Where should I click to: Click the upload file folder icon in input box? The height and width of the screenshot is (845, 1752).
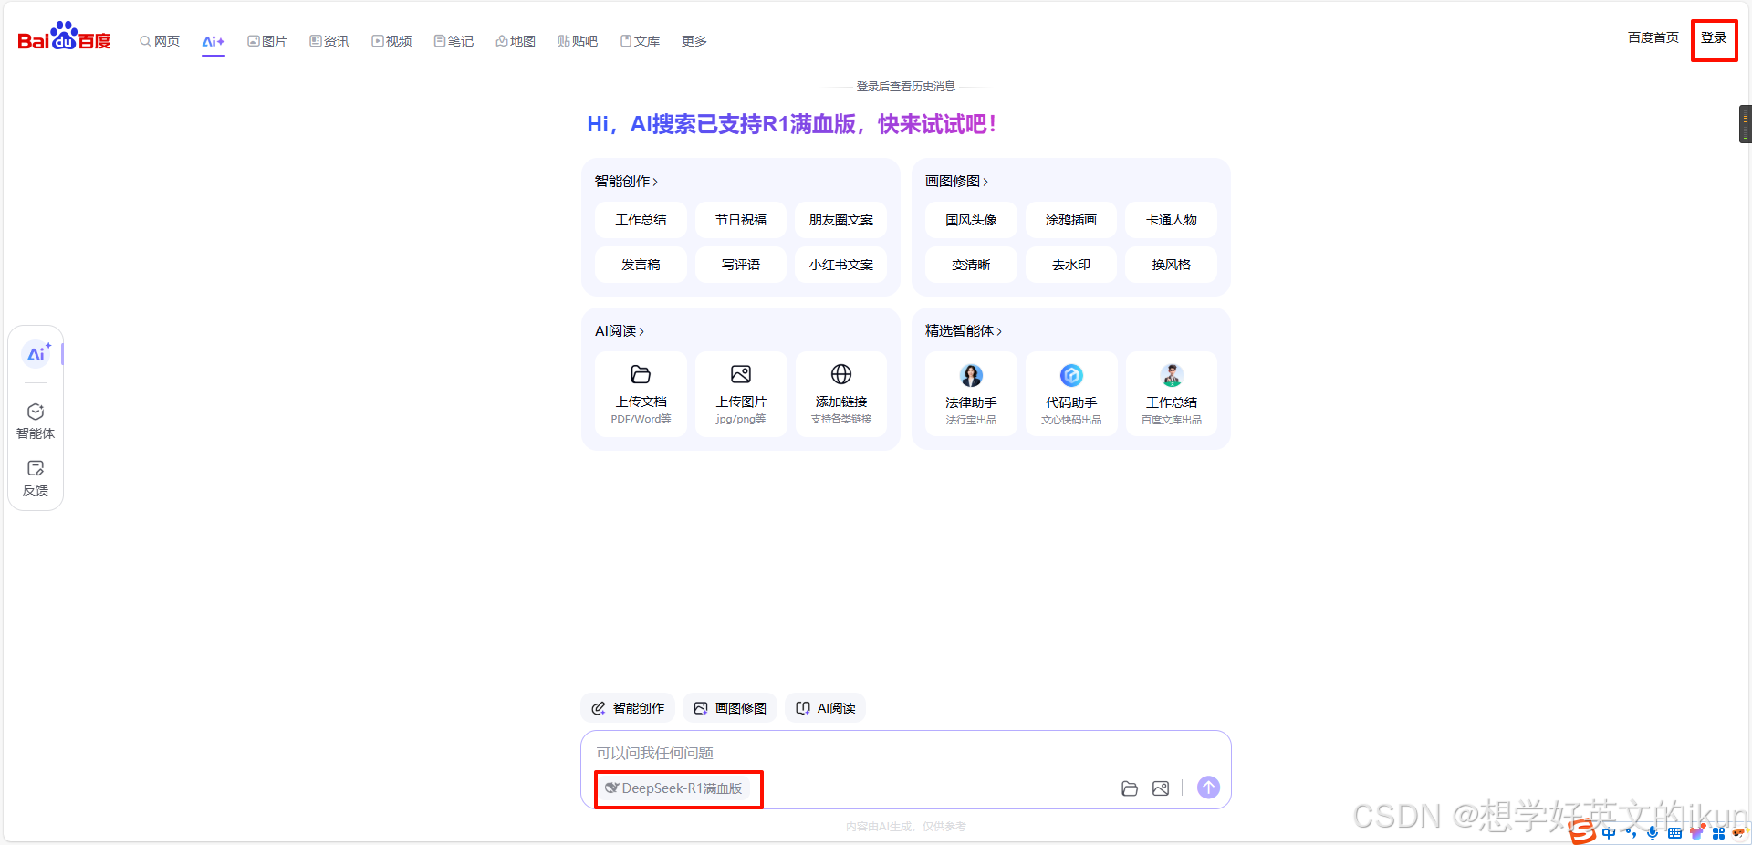click(1130, 788)
